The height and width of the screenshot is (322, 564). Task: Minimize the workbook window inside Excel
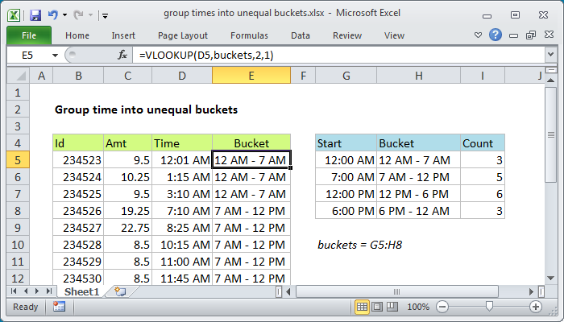514,35
